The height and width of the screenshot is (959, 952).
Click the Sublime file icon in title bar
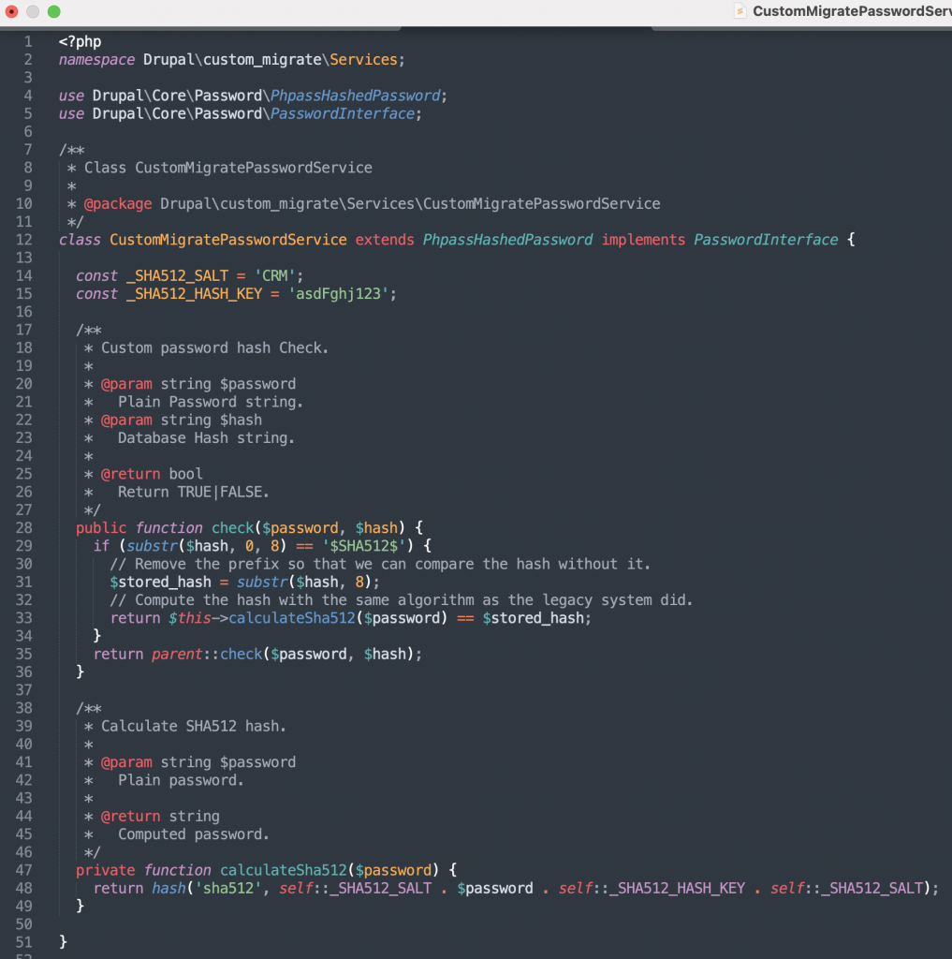point(740,11)
